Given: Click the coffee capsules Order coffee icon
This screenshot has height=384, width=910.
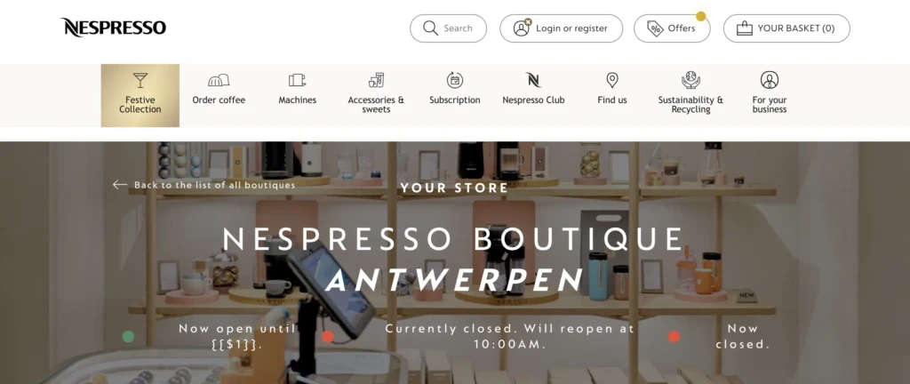Looking at the screenshot, I should click(x=219, y=80).
